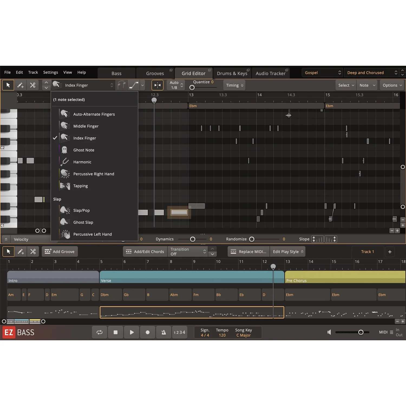Image resolution: width=406 pixels, height=406 pixels.
Task: Choose Ghost Note from the articulation list
Action: pos(94,150)
